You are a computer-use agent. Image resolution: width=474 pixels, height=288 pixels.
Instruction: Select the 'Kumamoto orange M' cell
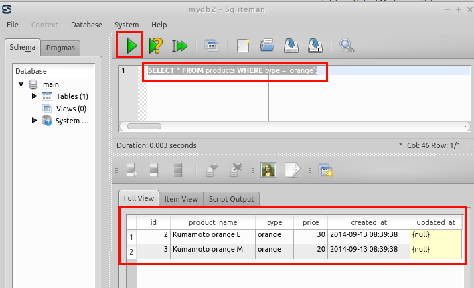[213, 251]
